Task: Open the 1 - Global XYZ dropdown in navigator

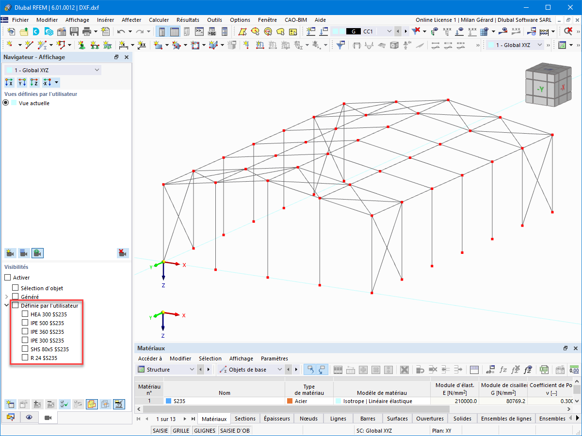Action: pos(52,70)
